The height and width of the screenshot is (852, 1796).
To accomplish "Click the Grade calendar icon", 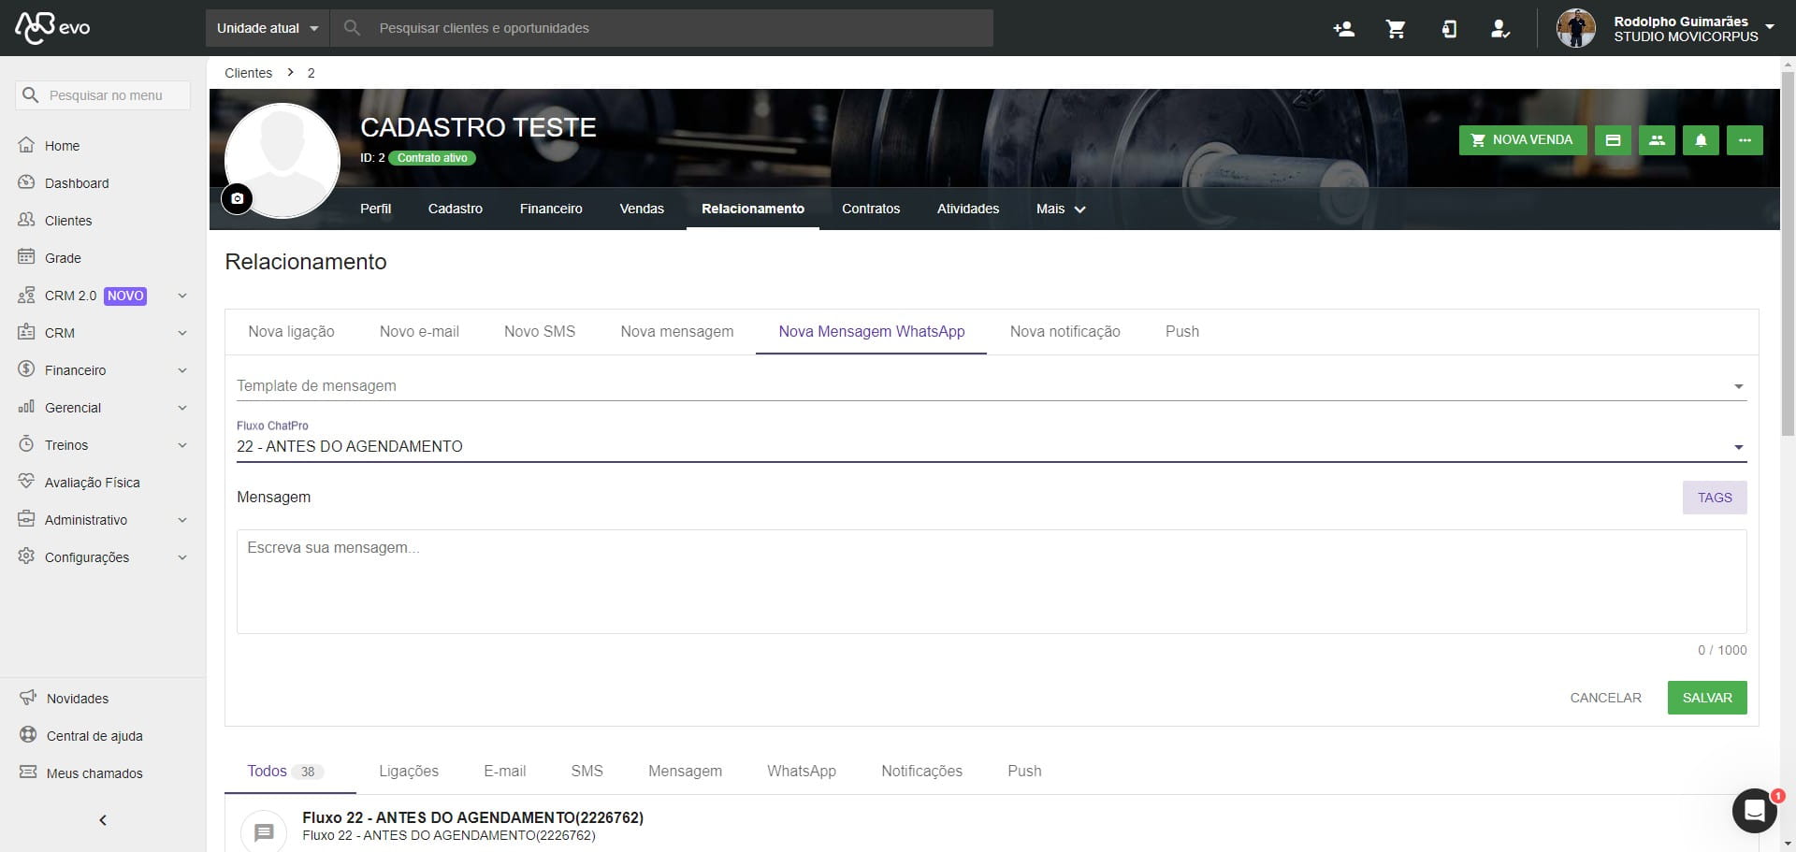I will (26, 257).
